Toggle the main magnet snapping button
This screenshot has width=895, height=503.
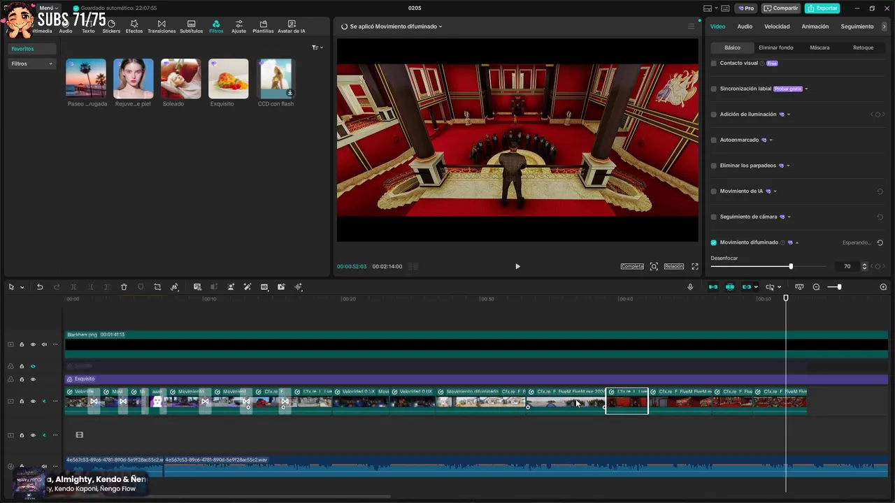click(713, 287)
